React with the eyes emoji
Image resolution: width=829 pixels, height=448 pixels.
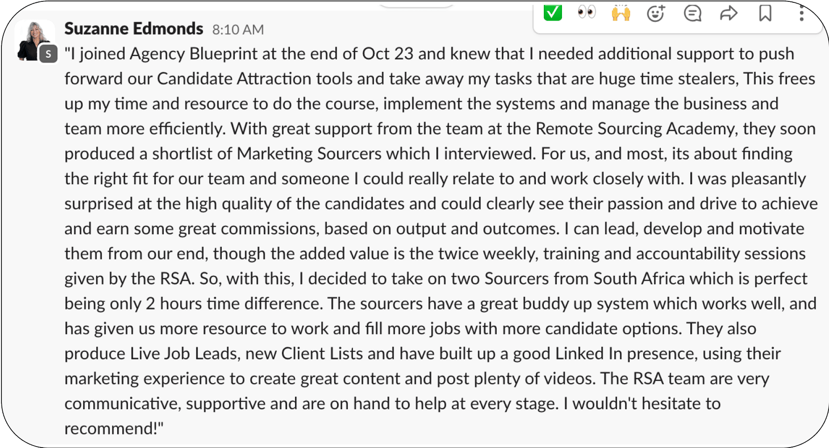pyautogui.click(x=586, y=12)
